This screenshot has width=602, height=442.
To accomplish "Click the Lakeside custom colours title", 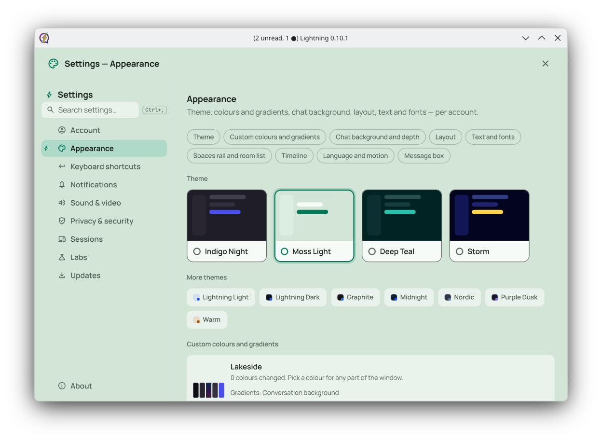I will point(246,367).
